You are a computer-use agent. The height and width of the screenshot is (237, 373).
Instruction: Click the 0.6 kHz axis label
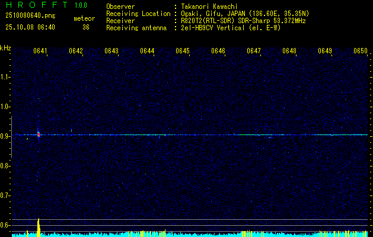click(x=5, y=225)
